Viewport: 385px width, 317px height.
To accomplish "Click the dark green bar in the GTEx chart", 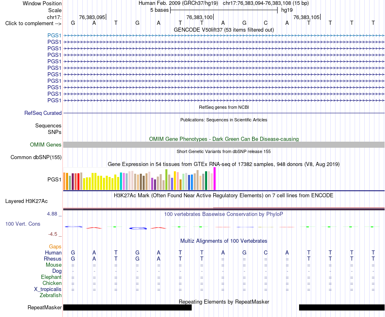I will tap(206, 181).
